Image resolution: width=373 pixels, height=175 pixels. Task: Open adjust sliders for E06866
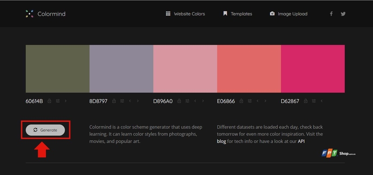249,101
